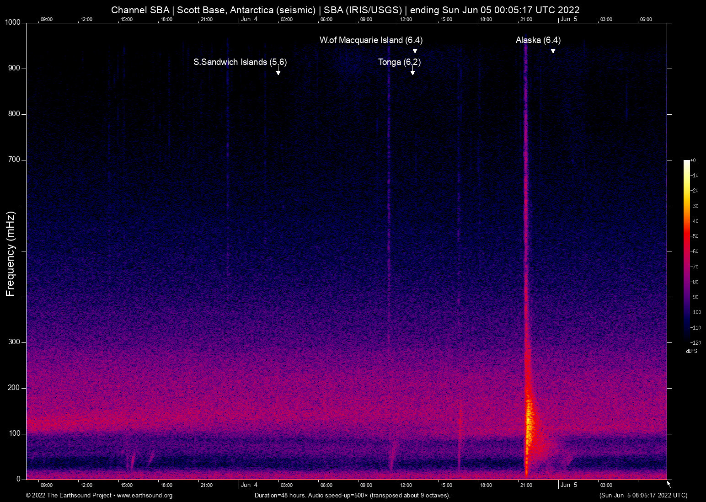Click the Sun Jun 5 08:05:17 timestamp at bottom right

tap(643, 496)
